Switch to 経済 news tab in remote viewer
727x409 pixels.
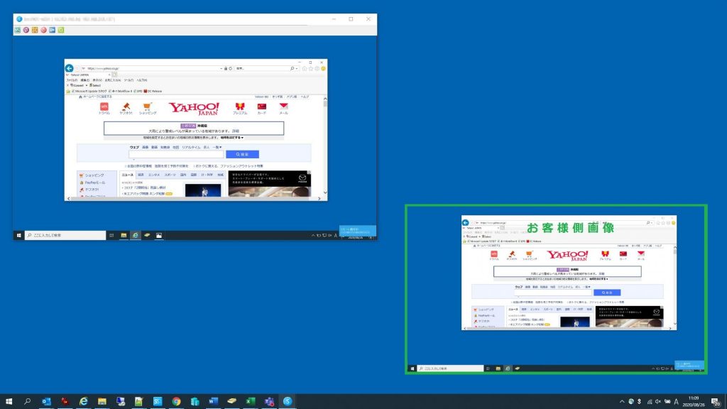click(x=141, y=175)
